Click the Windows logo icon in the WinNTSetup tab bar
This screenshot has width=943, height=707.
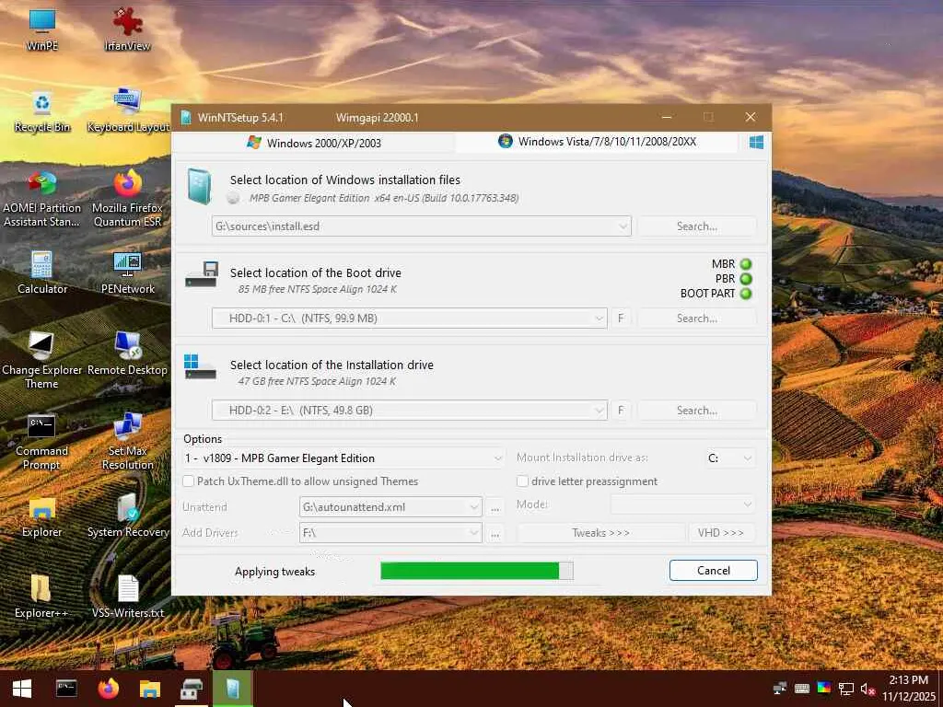coord(756,142)
